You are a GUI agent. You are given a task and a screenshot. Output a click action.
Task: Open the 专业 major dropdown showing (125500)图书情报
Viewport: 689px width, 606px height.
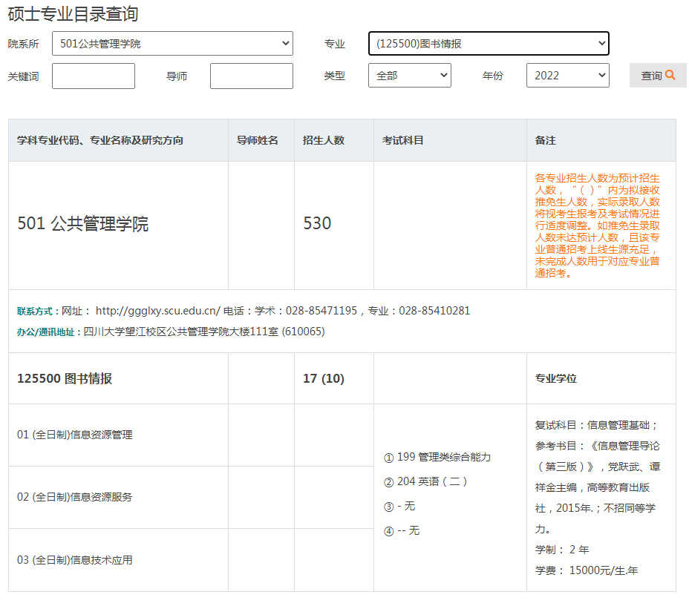(489, 43)
